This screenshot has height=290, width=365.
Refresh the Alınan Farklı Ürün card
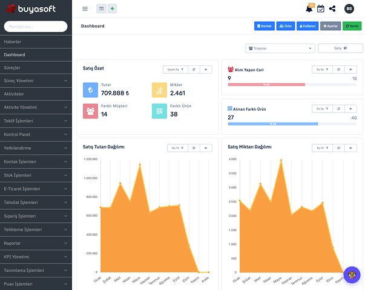pos(338,109)
